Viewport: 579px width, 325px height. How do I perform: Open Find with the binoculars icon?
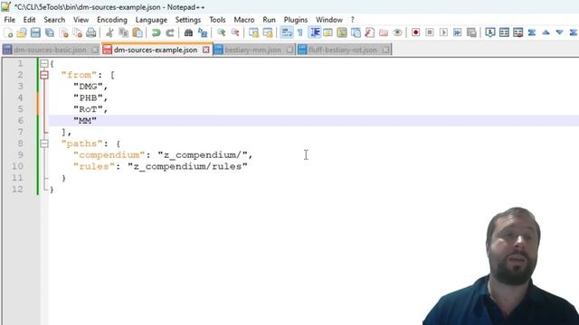[x=188, y=32]
